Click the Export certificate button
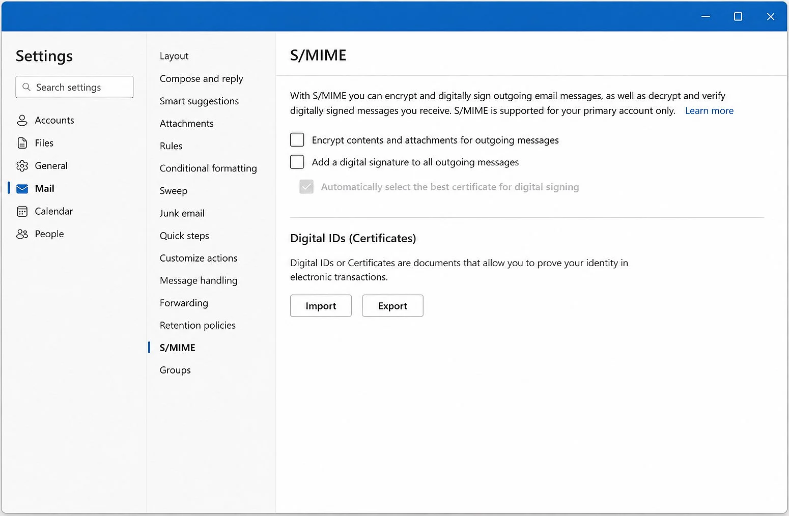 (392, 306)
